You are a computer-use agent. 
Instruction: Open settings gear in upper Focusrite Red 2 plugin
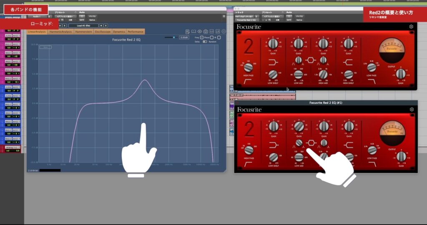point(411,27)
